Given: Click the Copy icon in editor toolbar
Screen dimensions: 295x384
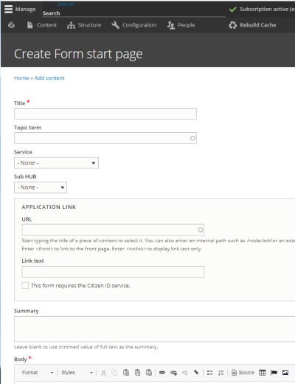Looking at the screenshot, I should pos(114,373).
